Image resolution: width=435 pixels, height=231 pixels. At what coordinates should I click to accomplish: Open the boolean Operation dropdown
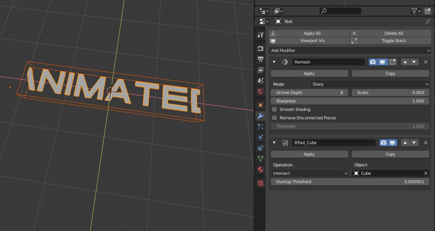[x=310, y=173]
